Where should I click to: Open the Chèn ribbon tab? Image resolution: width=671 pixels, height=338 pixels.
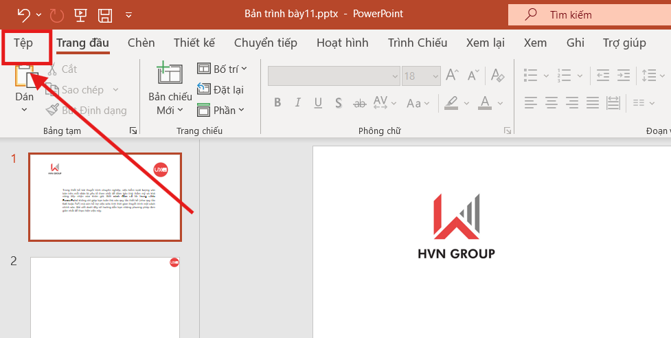141,43
